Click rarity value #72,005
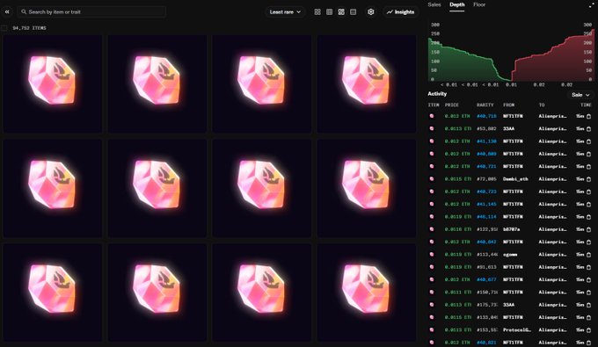The width and height of the screenshot is (598, 347). click(486, 179)
